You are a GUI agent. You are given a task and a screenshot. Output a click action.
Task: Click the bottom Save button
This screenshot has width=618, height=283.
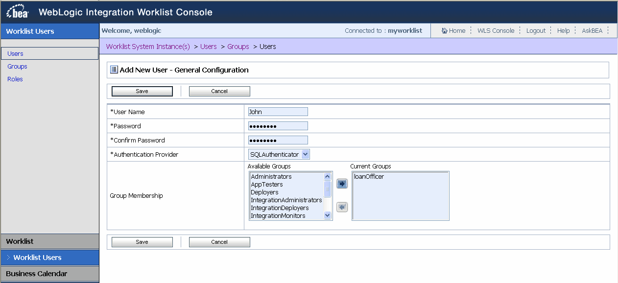point(142,242)
